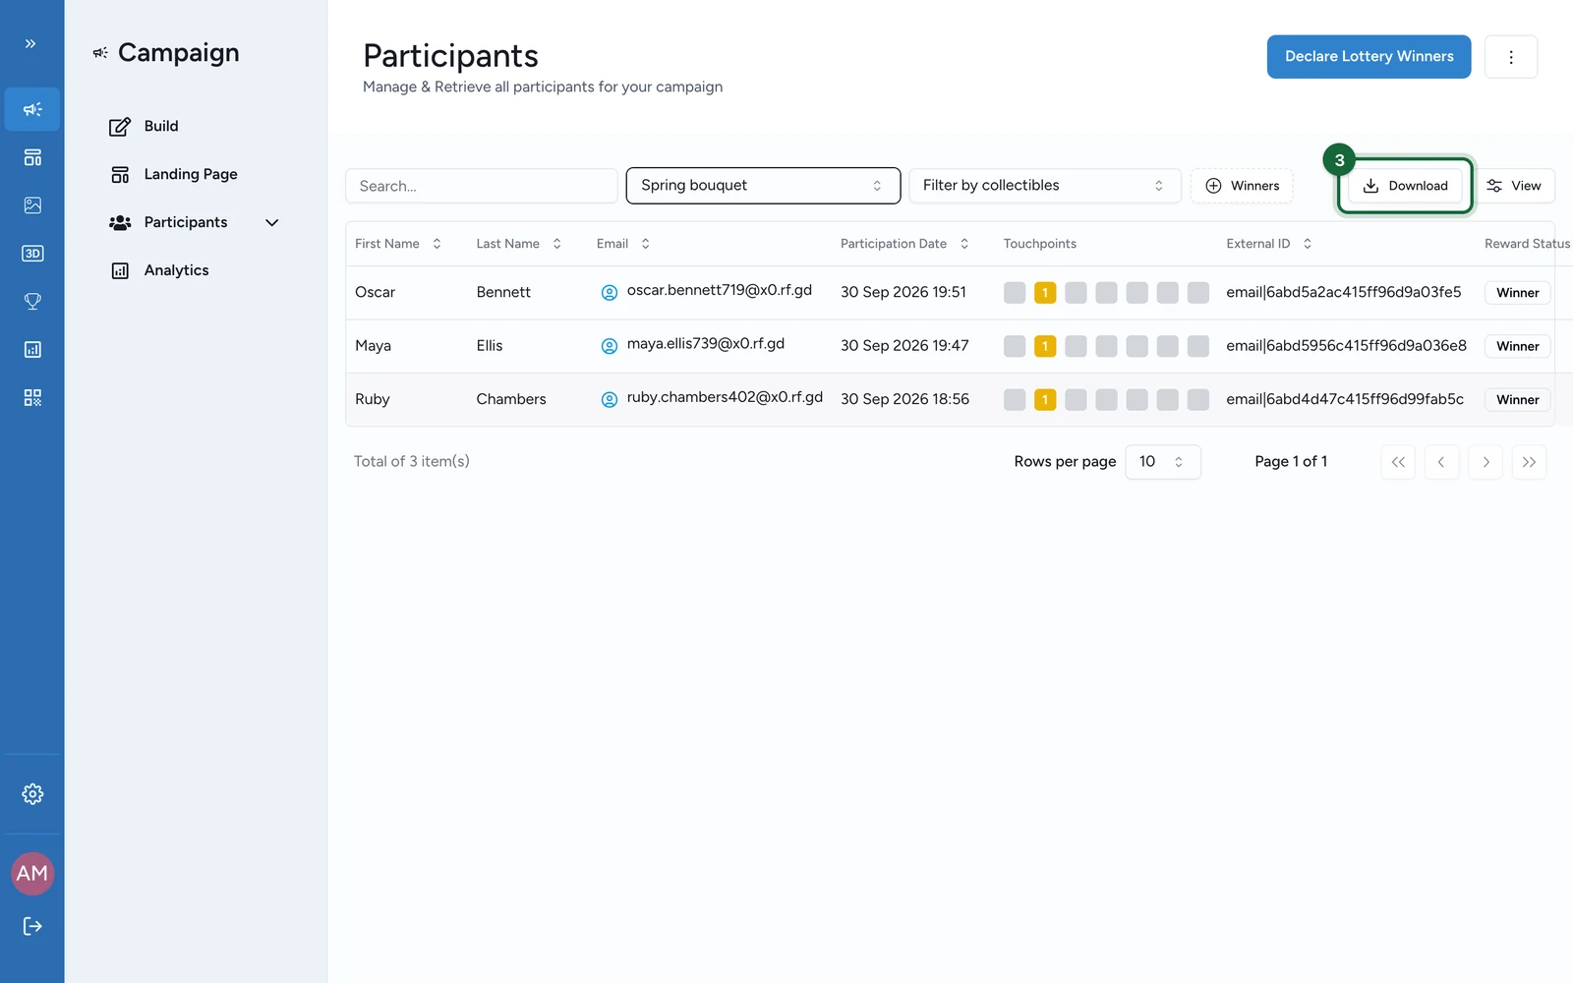The height and width of the screenshot is (983, 1573).
Task: Open the settings gear in the rail
Action: pyautogui.click(x=32, y=794)
